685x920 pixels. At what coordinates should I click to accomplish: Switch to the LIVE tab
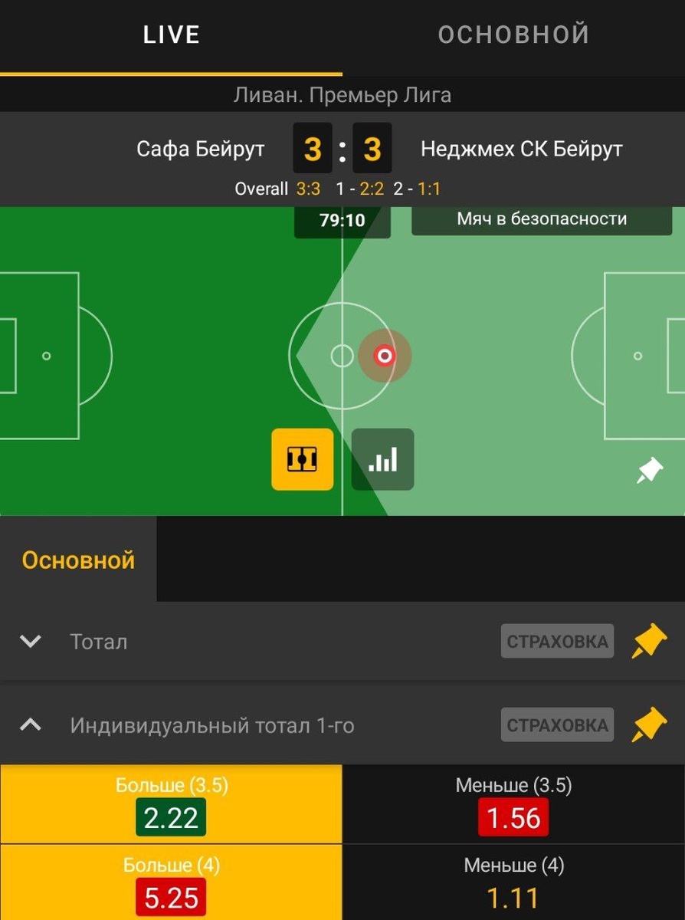tap(172, 35)
